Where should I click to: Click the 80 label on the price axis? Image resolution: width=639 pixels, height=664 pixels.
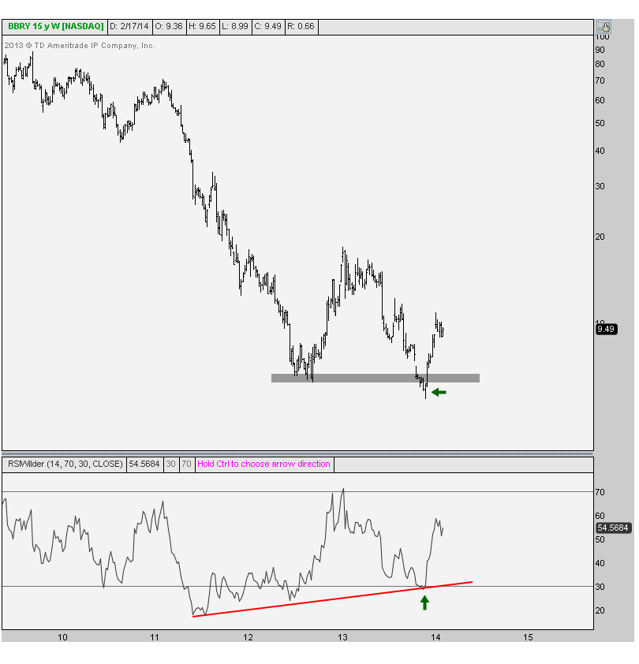[600, 65]
